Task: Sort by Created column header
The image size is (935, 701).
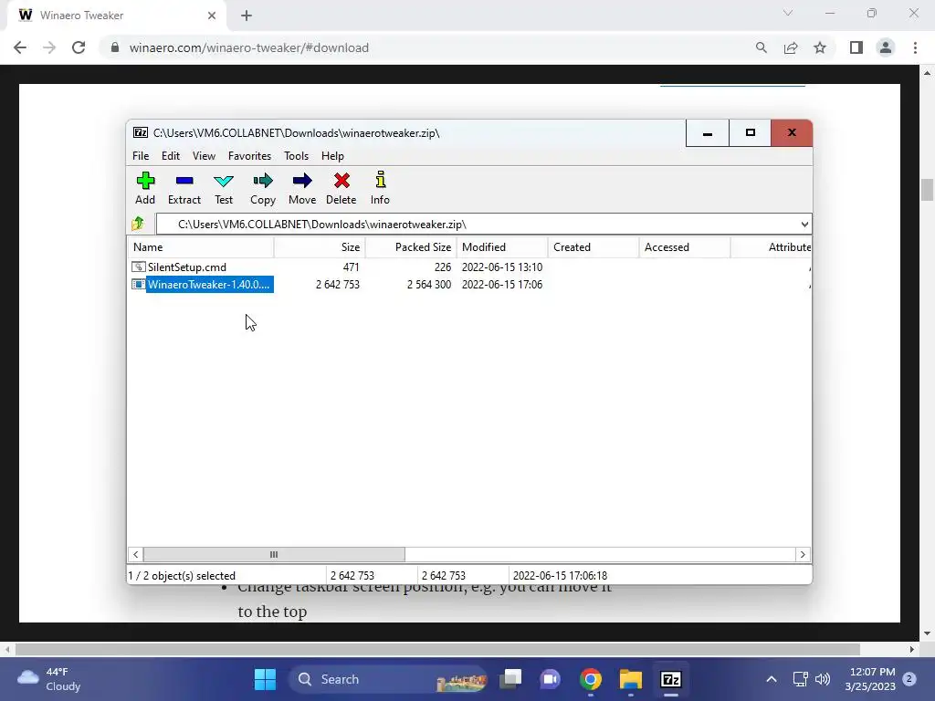Action: pos(594,246)
